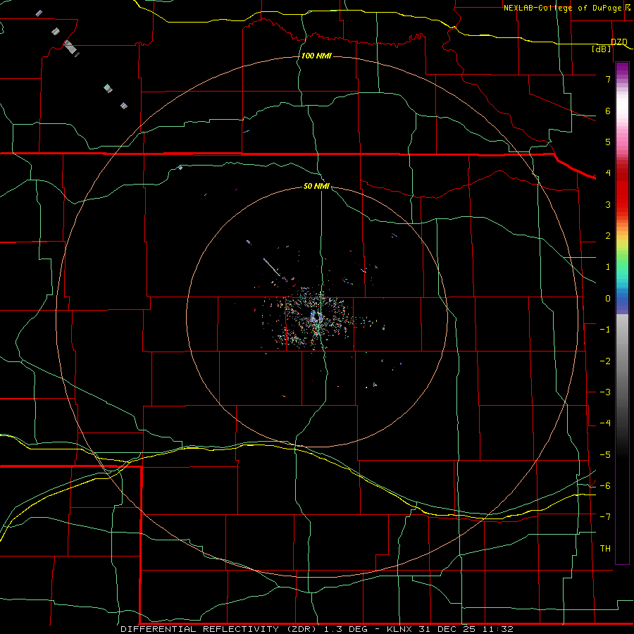Click the -4 value on color scale

click(x=605, y=423)
